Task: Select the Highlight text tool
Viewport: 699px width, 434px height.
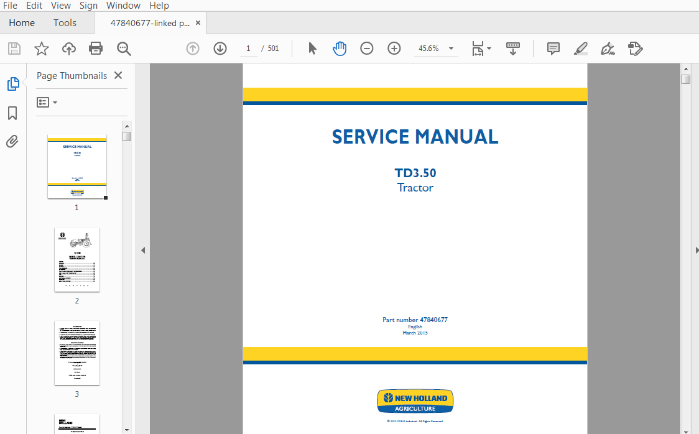Action: click(x=580, y=48)
